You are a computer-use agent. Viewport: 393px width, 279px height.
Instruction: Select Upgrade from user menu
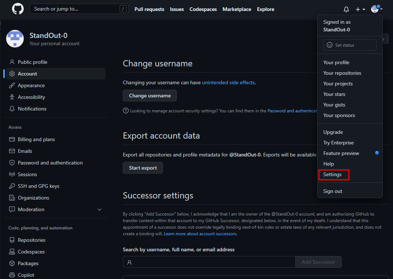[350, 132]
